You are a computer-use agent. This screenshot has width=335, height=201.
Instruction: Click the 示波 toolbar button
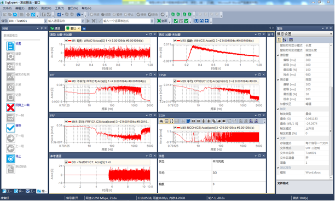(95, 15)
